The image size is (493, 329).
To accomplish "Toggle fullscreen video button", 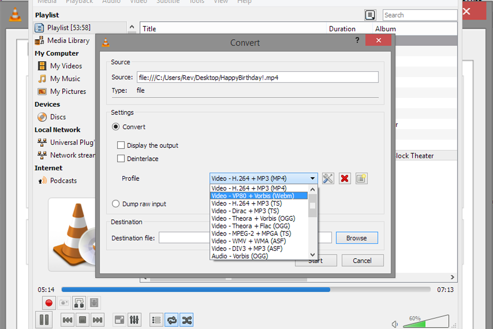I will click(119, 320).
